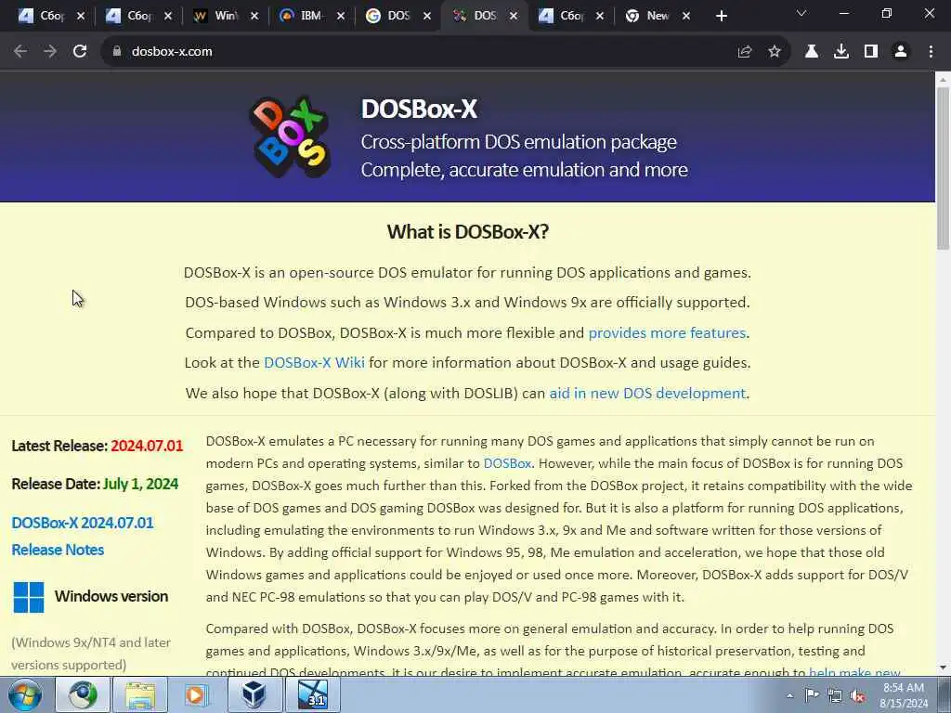The height and width of the screenshot is (713, 951).
Task: Click the 'Windows version' label
Action: pyautogui.click(x=111, y=597)
